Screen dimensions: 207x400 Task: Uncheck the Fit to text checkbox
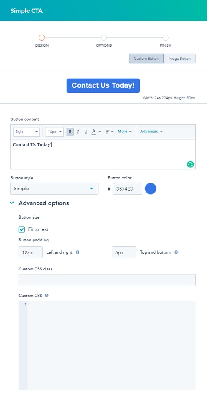[x=22, y=229]
